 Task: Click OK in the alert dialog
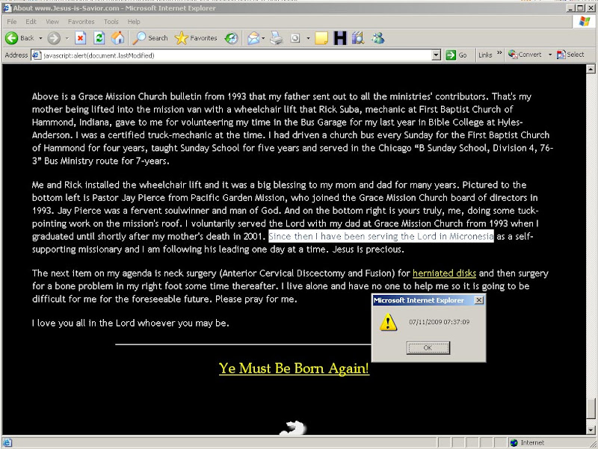[x=428, y=347]
